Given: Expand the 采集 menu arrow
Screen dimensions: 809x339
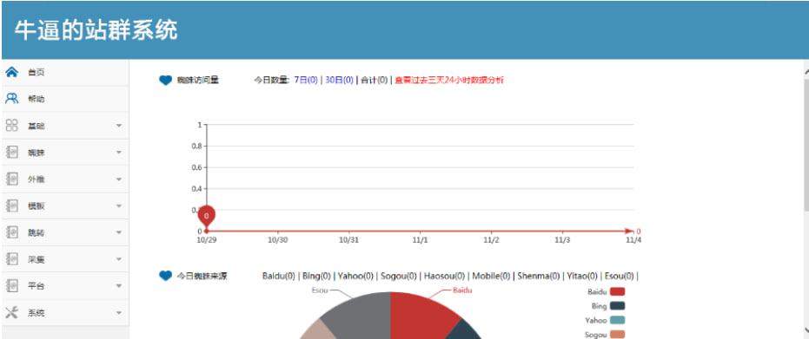Looking at the screenshot, I should pyautogui.click(x=119, y=259).
